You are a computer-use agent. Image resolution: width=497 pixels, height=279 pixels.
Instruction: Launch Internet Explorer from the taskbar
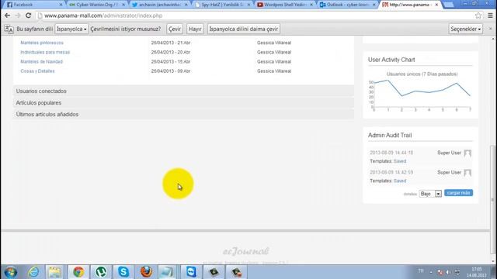coord(33,272)
